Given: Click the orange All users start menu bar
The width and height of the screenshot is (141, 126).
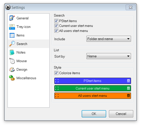Looking at the screenshot, I should [93, 96].
